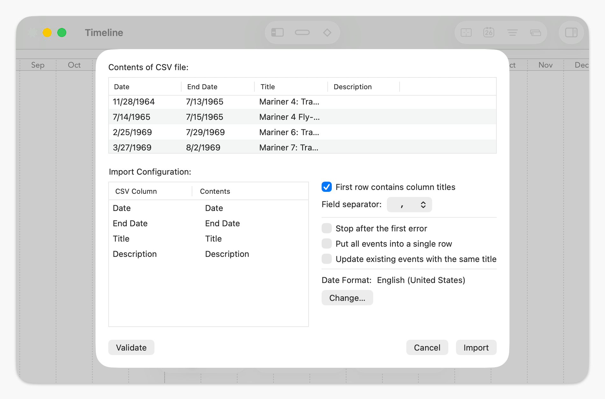
Task: Click the filter lines icon
Action: pyautogui.click(x=512, y=32)
